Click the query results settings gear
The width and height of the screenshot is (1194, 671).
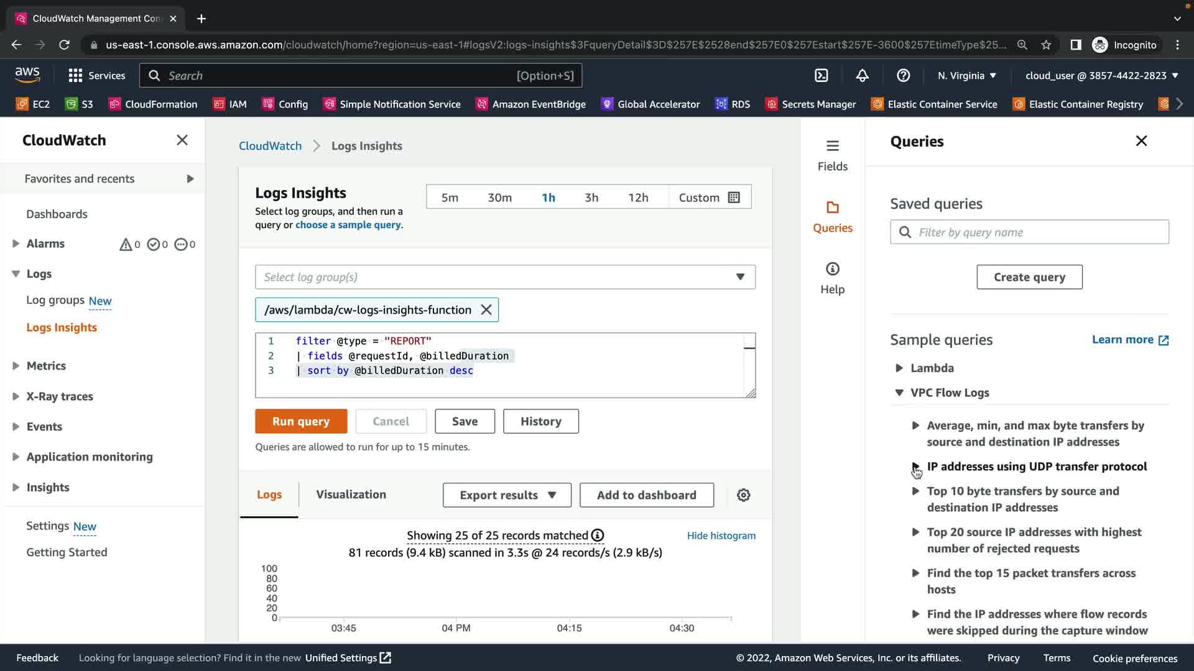743,495
